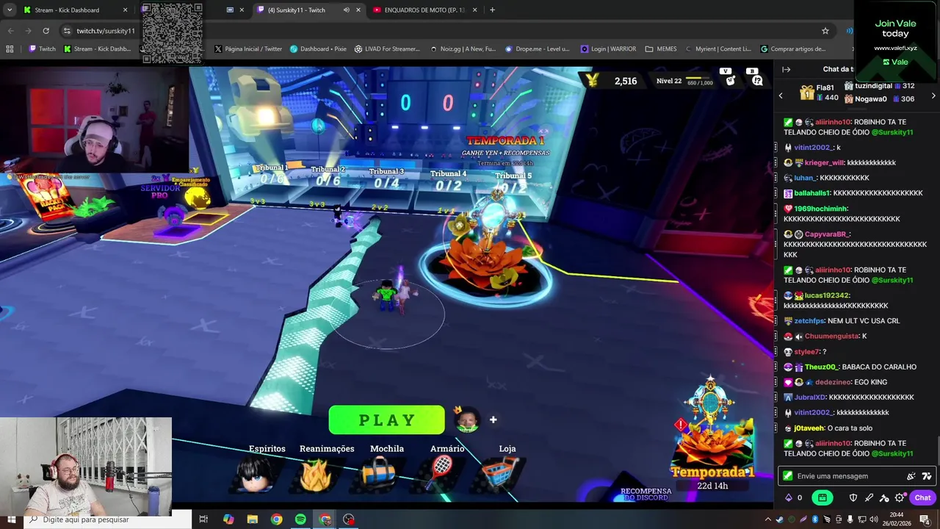Viewport: 940px width, 529px height.
Task: Open the 7TV emote picker
Action: 927,476
